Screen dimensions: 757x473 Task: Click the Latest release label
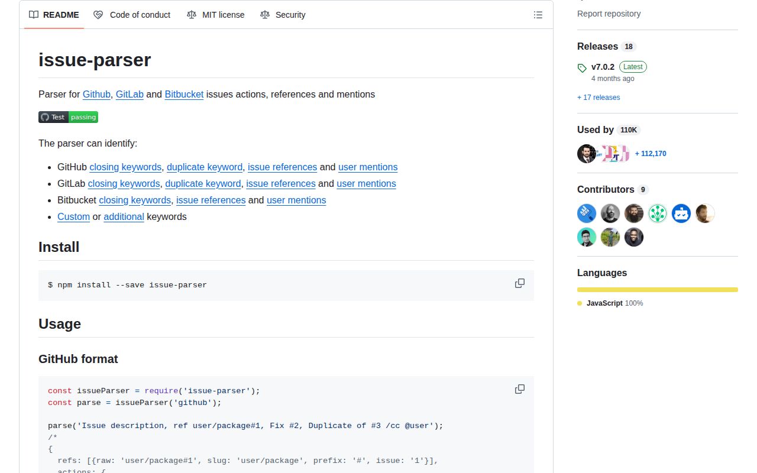(633, 67)
